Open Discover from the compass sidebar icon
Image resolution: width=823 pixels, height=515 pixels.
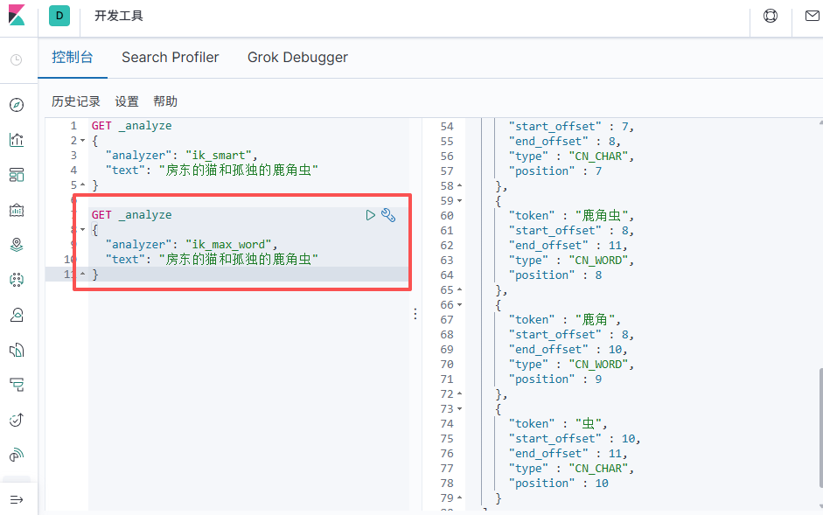[17, 105]
